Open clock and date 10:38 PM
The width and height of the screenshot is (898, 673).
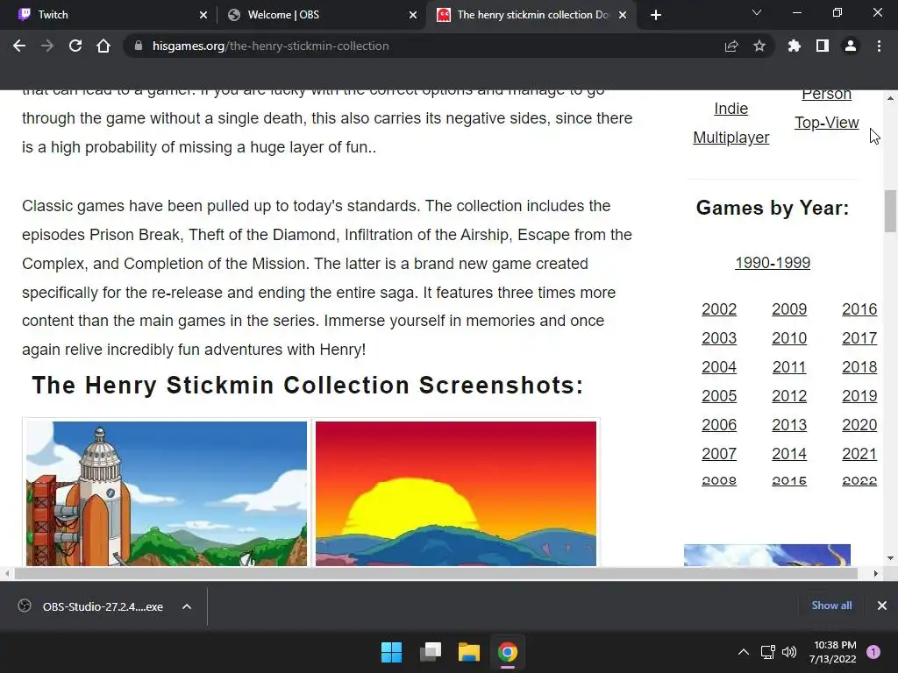pyautogui.click(x=833, y=652)
